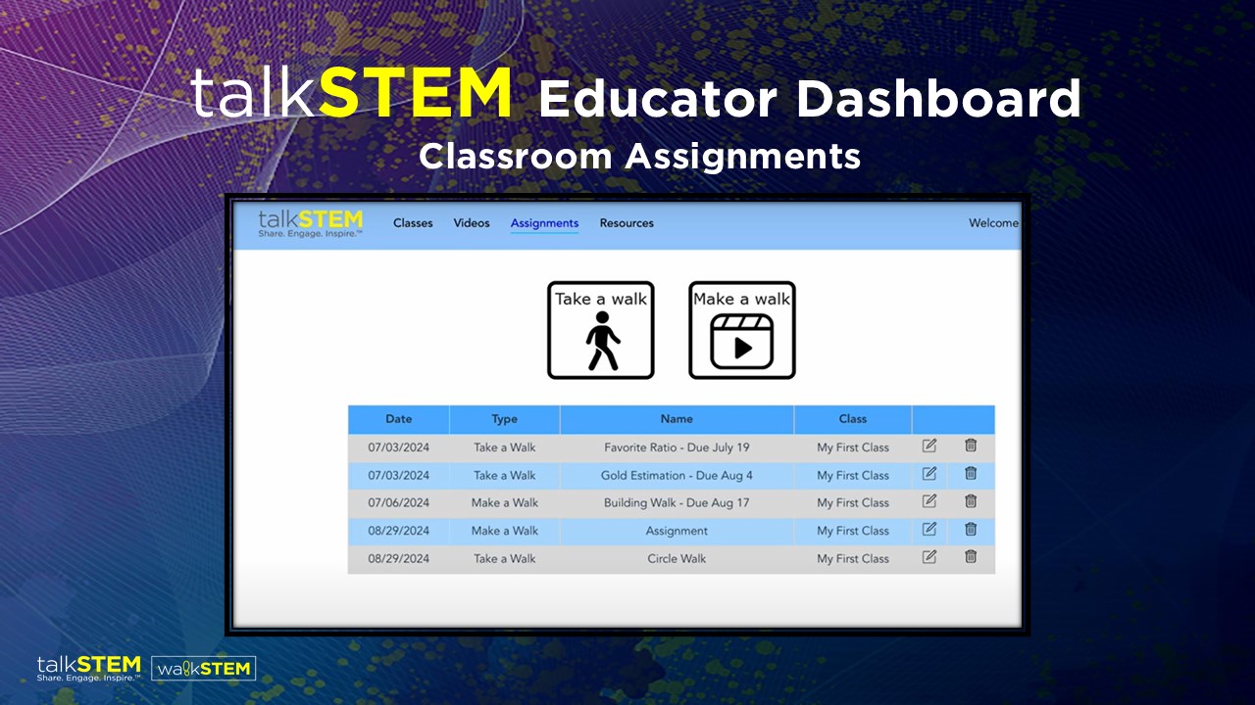Click trash icon for Gold Estimation row
This screenshot has height=705, width=1255.
click(971, 474)
